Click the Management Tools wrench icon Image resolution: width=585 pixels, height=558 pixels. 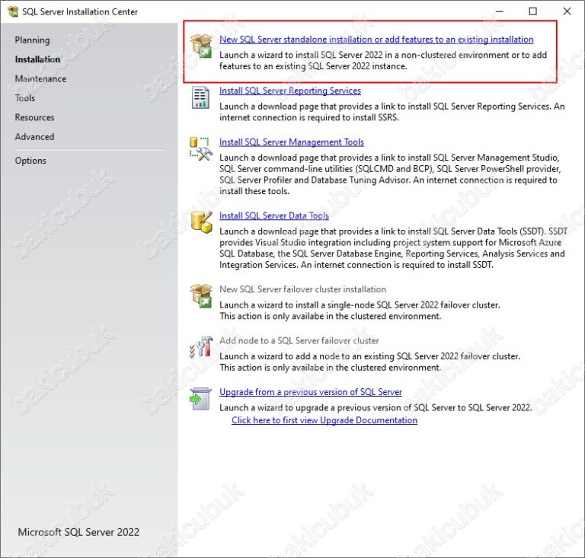click(201, 148)
